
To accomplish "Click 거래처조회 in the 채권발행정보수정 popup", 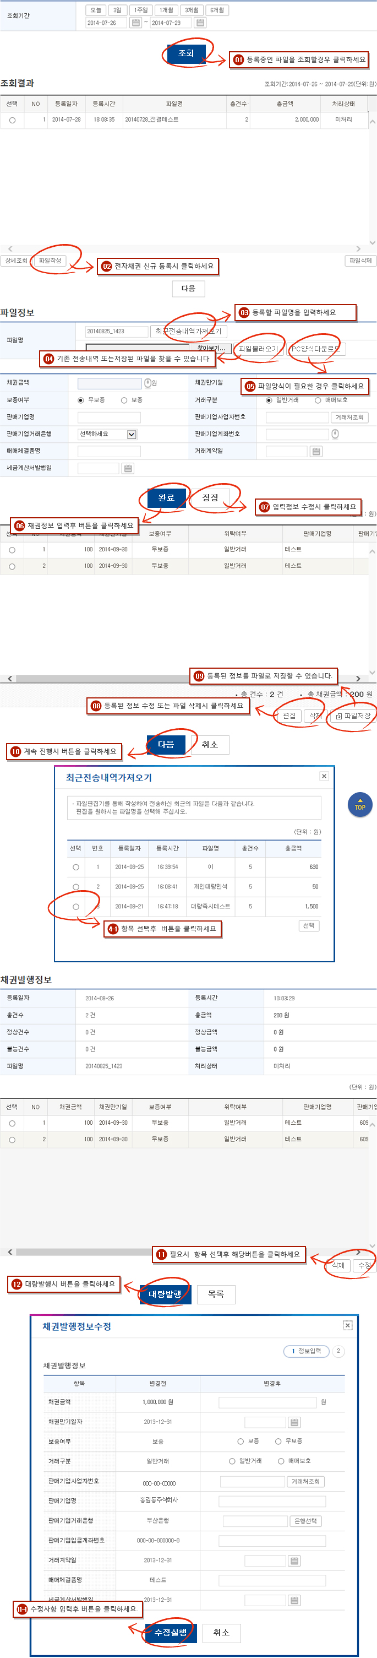I will click(x=305, y=1482).
